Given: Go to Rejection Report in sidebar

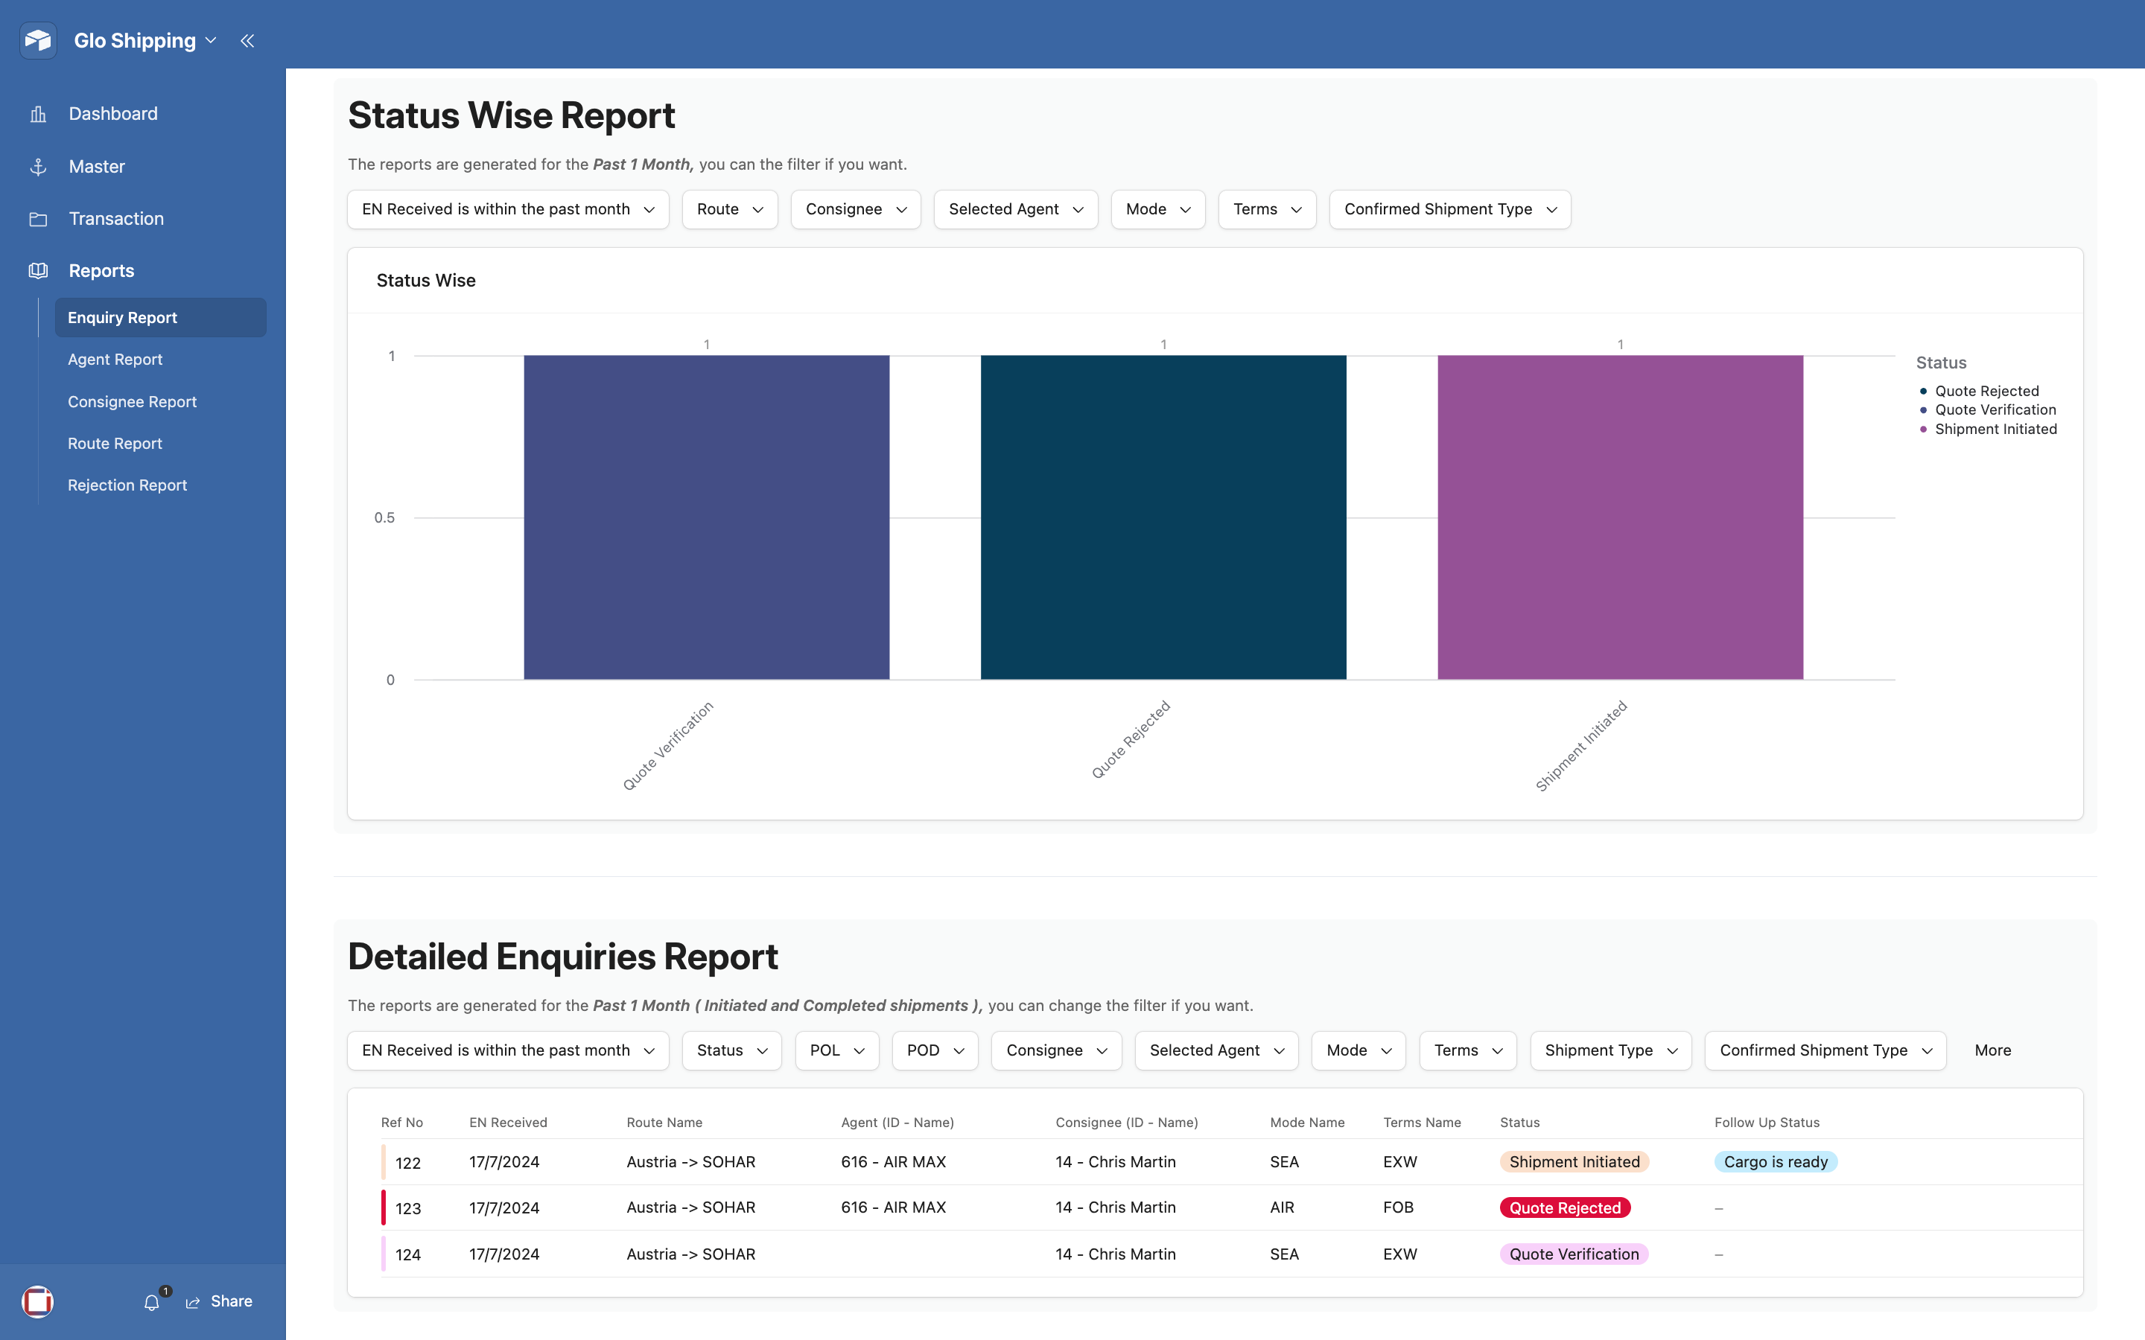Looking at the screenshot, I should [127, 485].
